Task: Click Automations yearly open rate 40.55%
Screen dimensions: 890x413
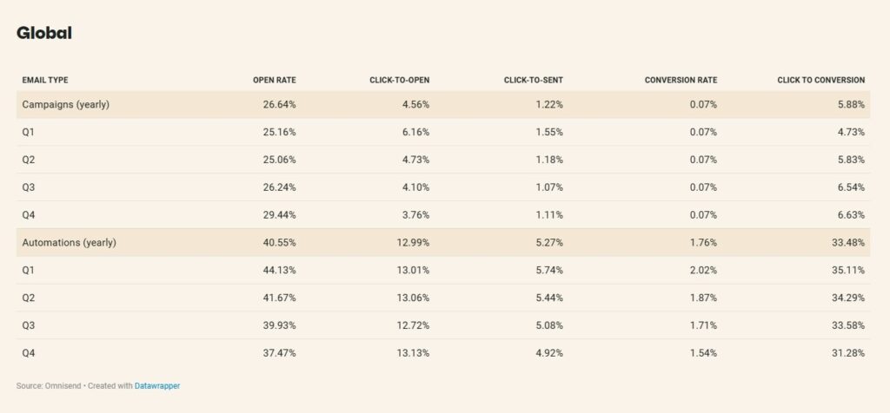Action: (280, 243)
